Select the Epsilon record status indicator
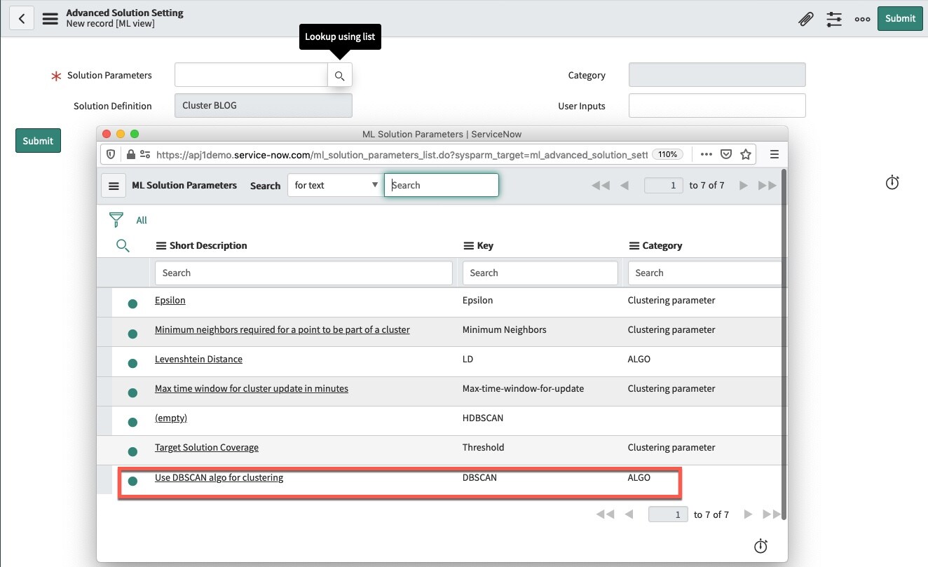928x567 pixels. 133,300
